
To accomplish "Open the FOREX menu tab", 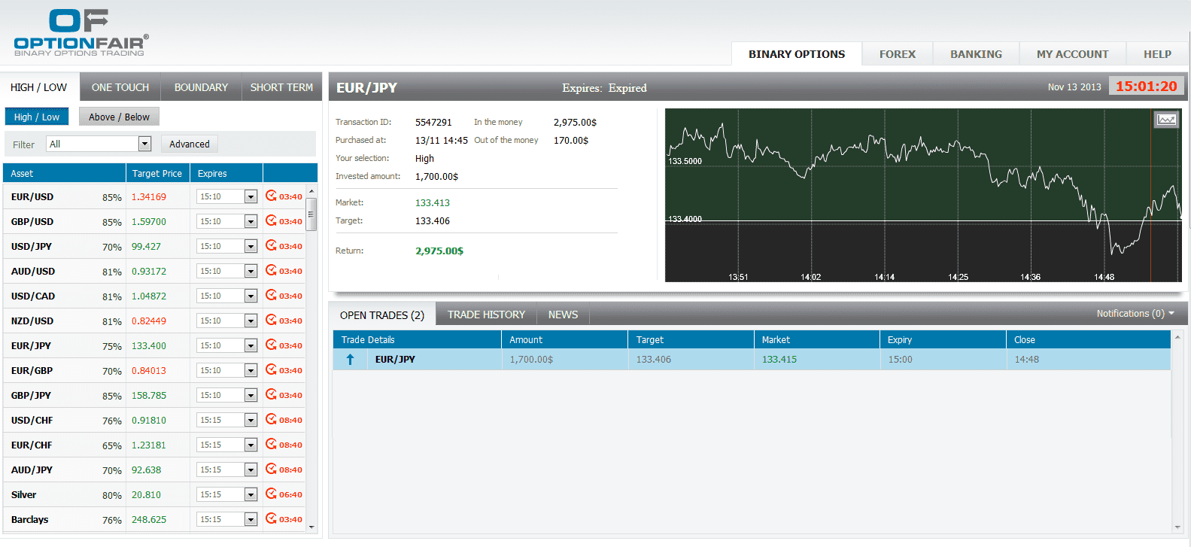I will [x=897, y=54].
